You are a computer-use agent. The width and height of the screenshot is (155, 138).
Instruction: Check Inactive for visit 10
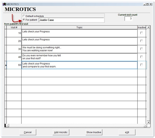click(x=141, y=33)
